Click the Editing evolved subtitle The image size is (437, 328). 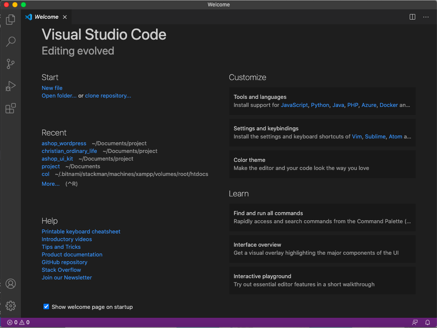pos(78,51)
